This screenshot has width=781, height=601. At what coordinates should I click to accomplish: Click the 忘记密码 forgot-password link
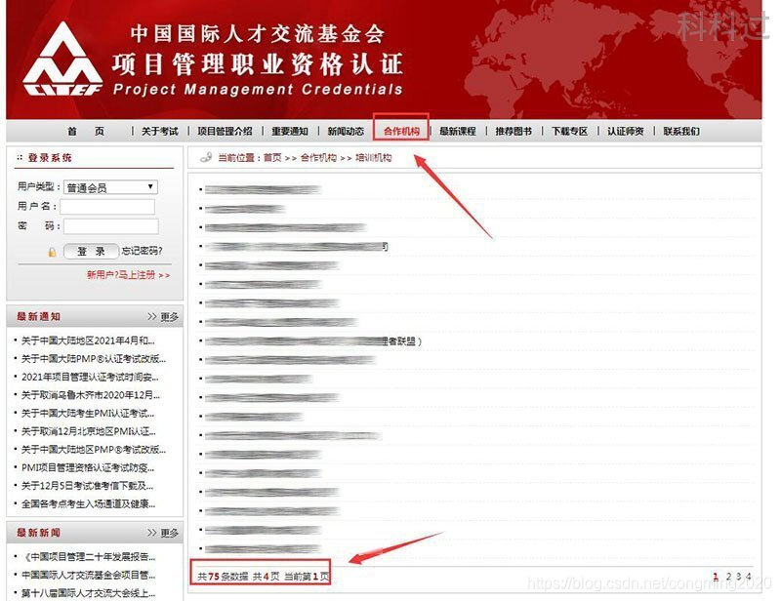(141, 251)
